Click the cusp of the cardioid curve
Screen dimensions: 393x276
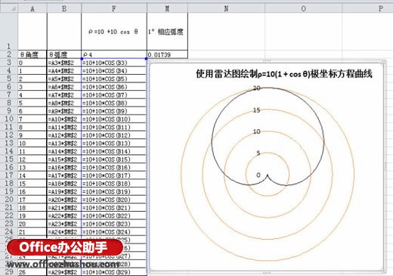(268, 175)
